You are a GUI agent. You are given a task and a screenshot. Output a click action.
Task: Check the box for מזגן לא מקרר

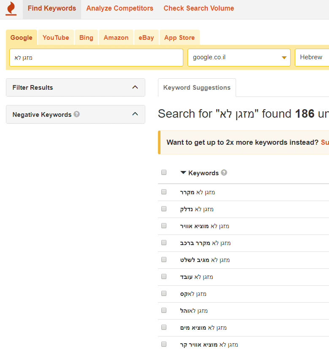tap(164, 192)
